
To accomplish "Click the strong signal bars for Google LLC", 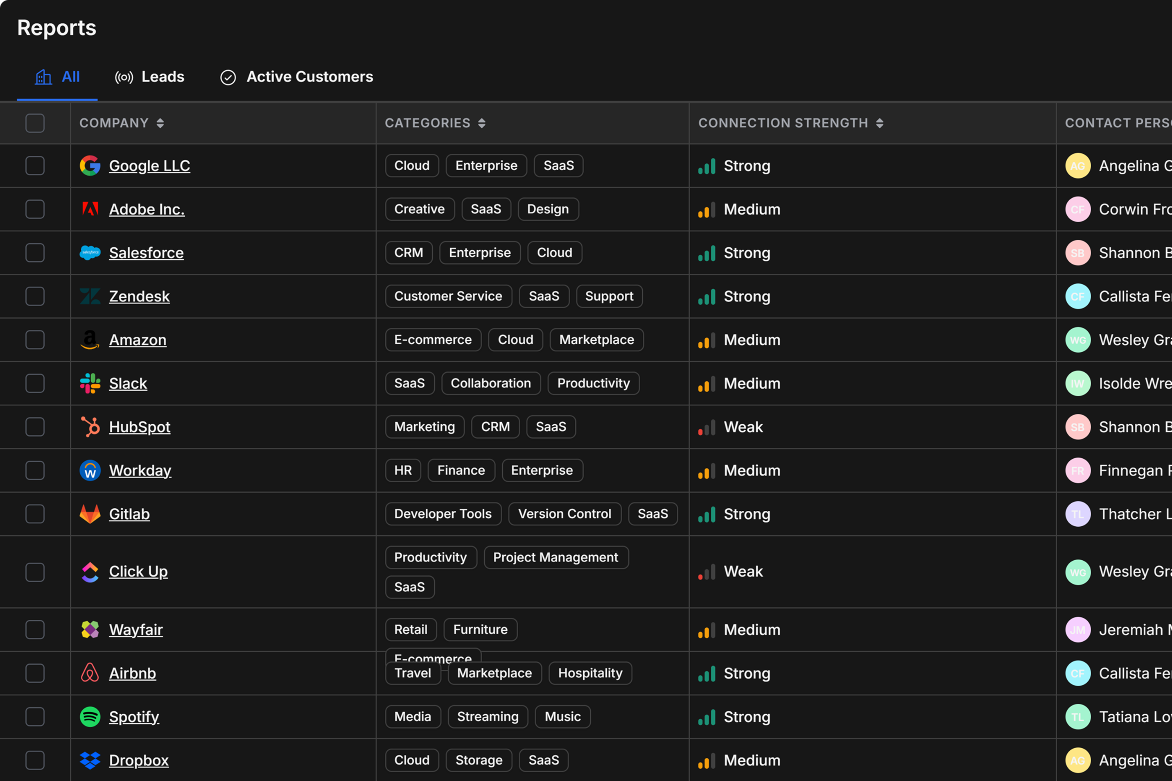I will [707, 166].
